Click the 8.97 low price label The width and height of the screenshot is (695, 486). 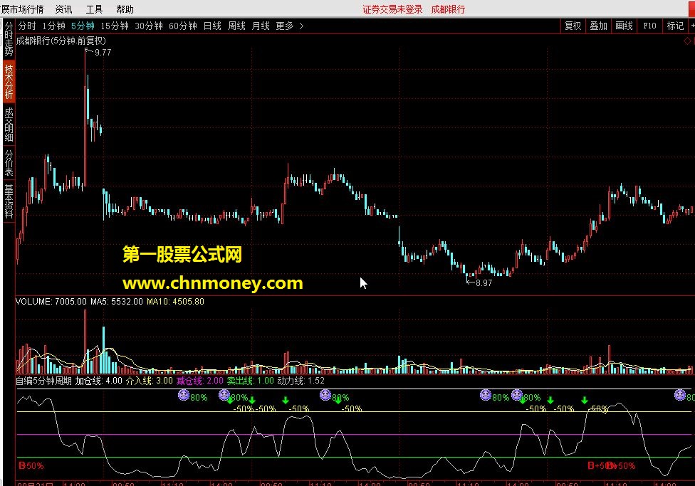pos(484,282)
